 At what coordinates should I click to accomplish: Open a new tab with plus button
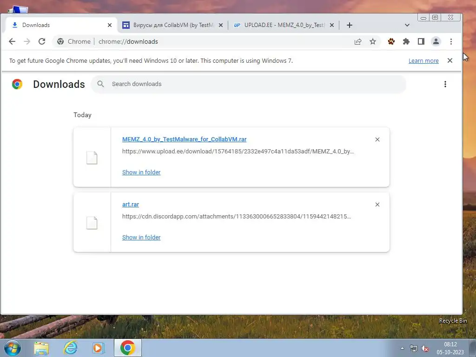click(350, 25)
